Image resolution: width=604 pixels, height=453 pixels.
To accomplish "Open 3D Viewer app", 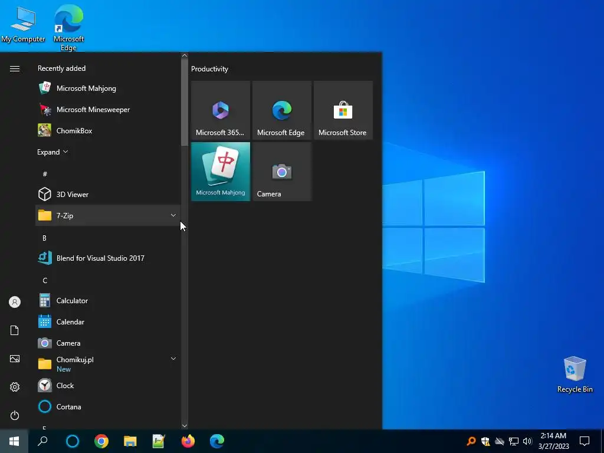I will pyautogui.click(x=108, y=194).
